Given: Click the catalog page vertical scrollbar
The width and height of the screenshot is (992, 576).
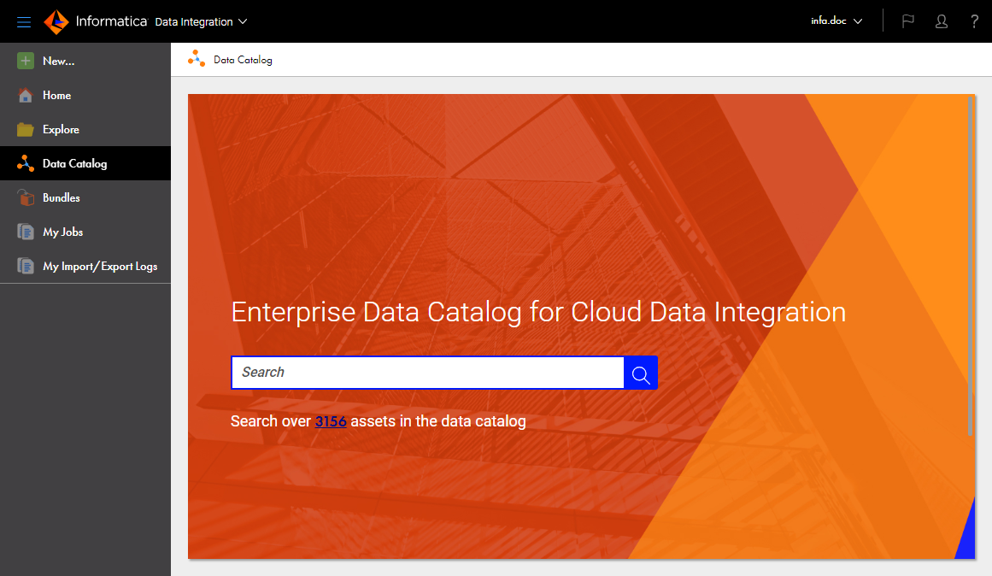Looking at the screenshot, I should 970,266.
